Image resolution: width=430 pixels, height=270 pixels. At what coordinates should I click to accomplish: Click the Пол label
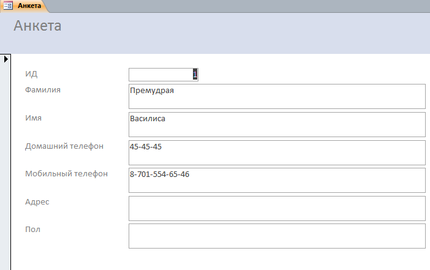point(32,229)
